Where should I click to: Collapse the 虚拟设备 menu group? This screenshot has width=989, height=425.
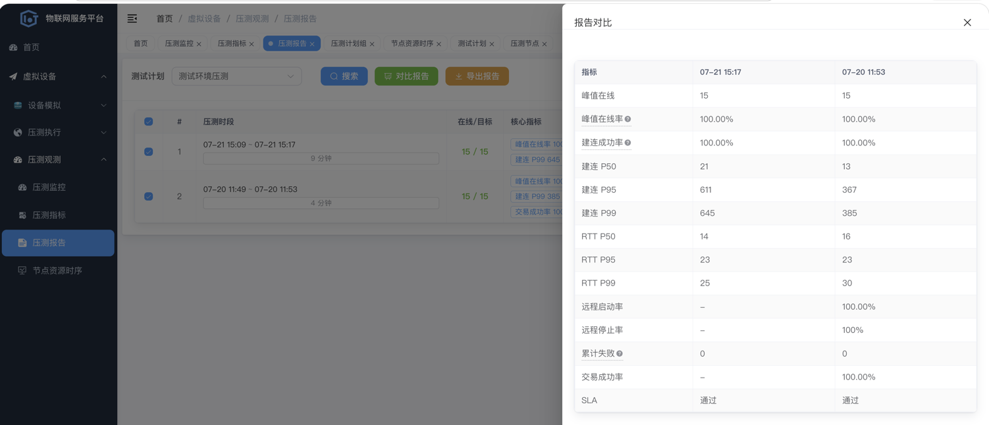coord(103,76)
